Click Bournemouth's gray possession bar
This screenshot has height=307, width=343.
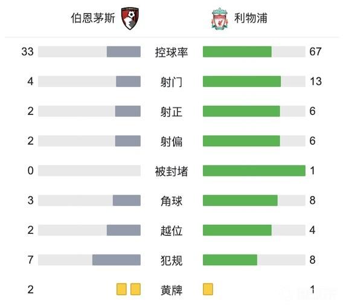(x=124, y=52)
